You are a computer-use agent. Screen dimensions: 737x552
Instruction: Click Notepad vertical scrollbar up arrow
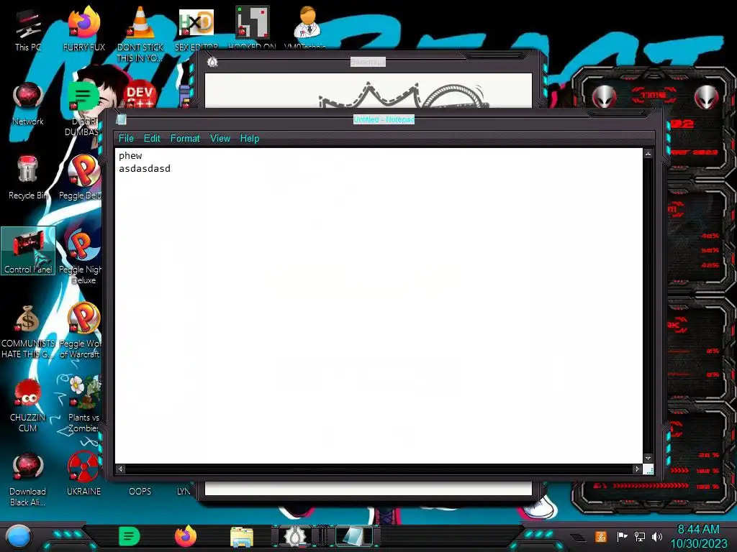pyautogui.click(x=648, y=154)
